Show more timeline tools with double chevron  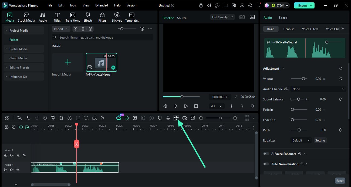tap(103, 118)
